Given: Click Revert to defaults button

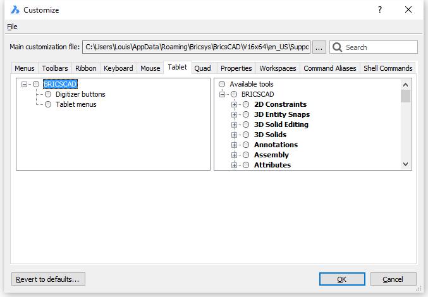Looking at the screenshot, I should tap(48, 279).
